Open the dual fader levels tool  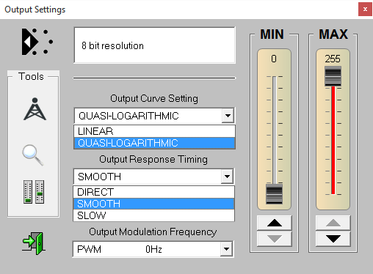tap(34, 192)
